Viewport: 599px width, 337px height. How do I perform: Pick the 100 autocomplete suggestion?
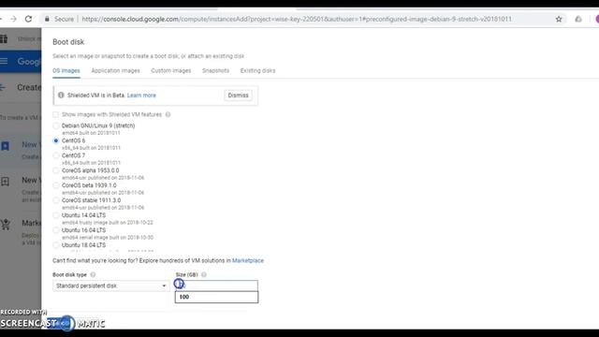coord(216,297)
